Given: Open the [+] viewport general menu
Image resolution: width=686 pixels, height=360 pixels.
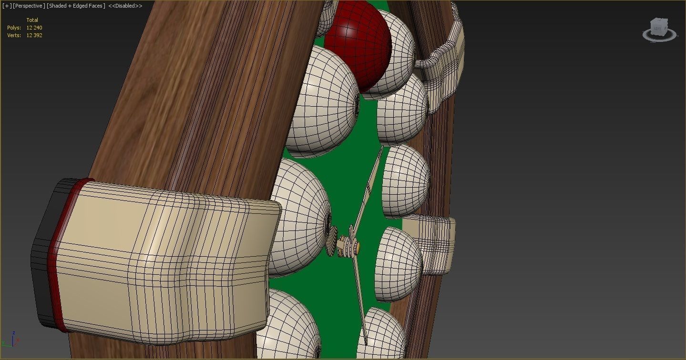Looking at the screenshot, I should (x=7, y=6).
